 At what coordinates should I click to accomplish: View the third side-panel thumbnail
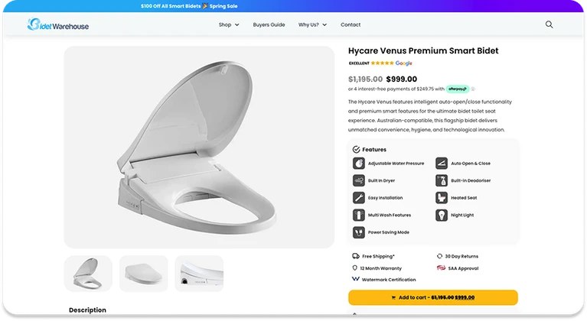199,273
